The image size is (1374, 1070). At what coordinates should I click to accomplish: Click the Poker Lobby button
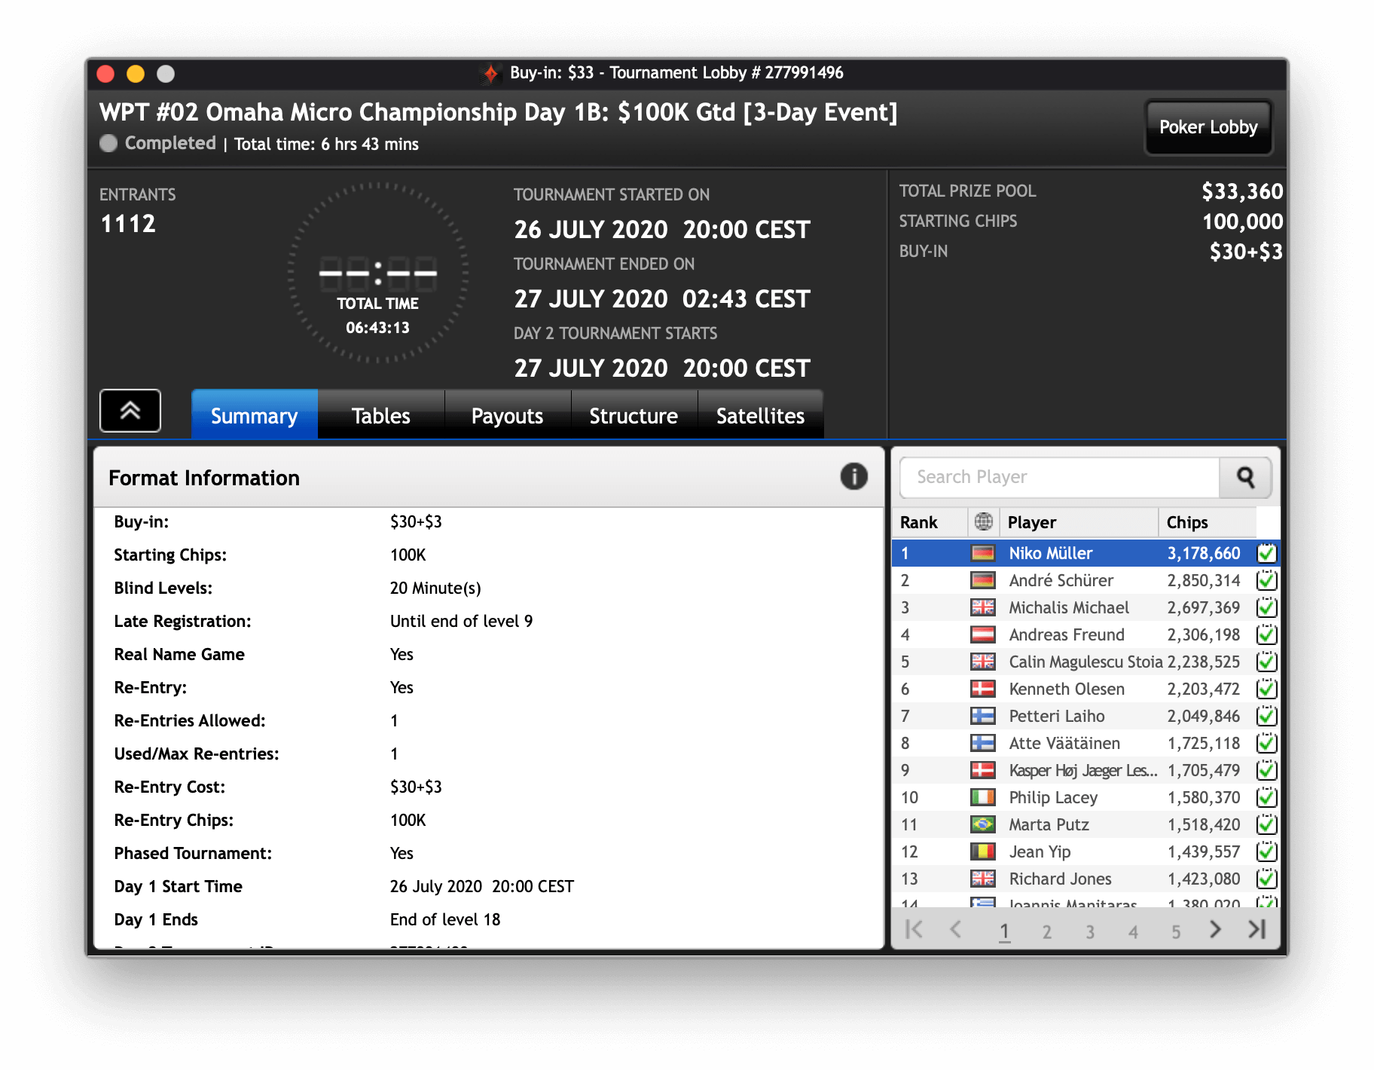1208,127
